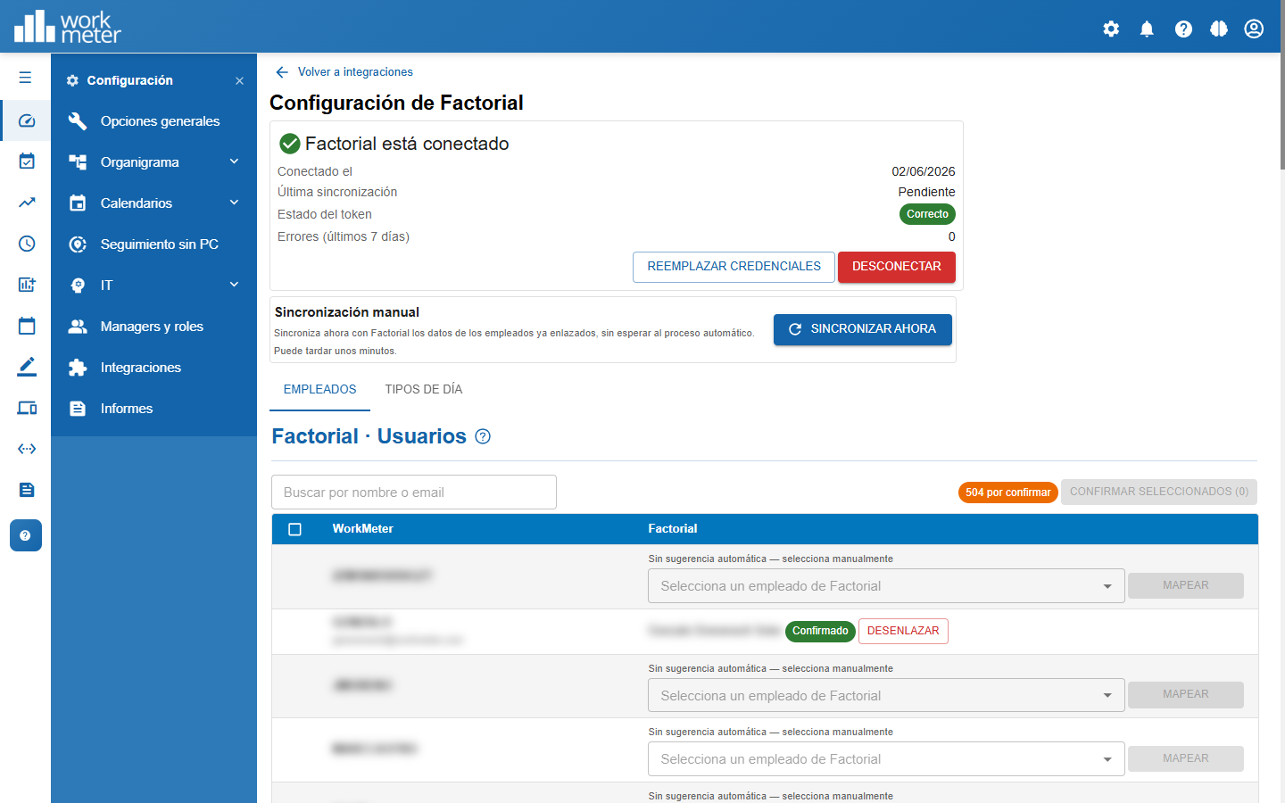Open the document sidebar icon
The width and height of the screenshot is (1285, 803).
pos(27,490)
